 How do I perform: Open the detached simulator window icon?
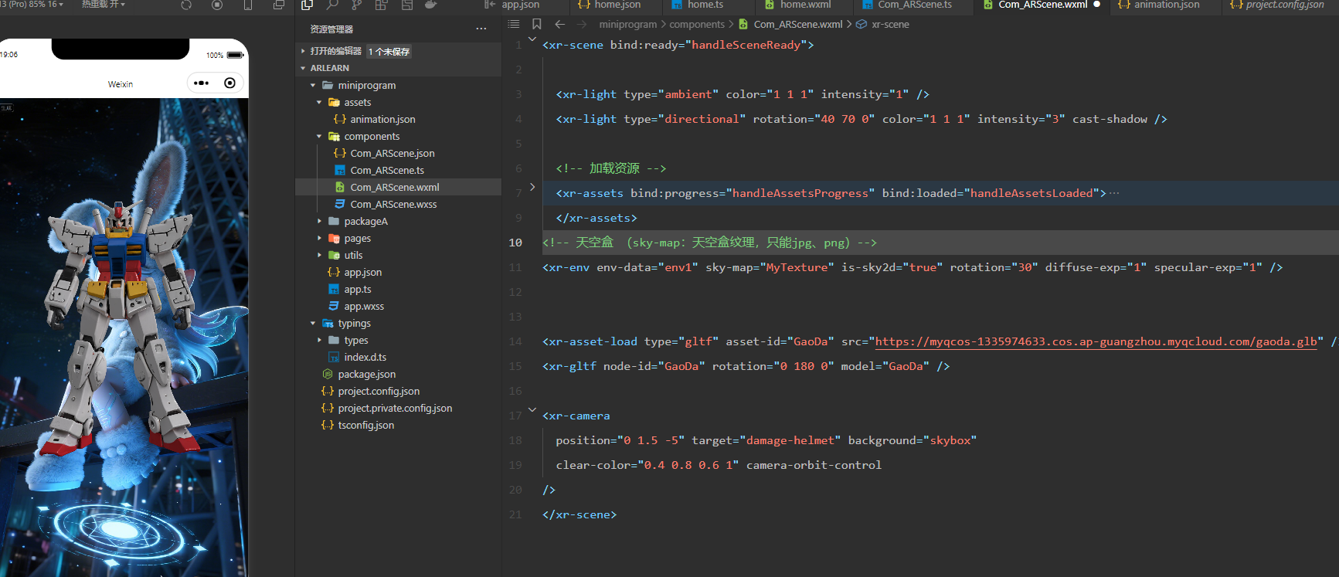(x=279, y=5)
